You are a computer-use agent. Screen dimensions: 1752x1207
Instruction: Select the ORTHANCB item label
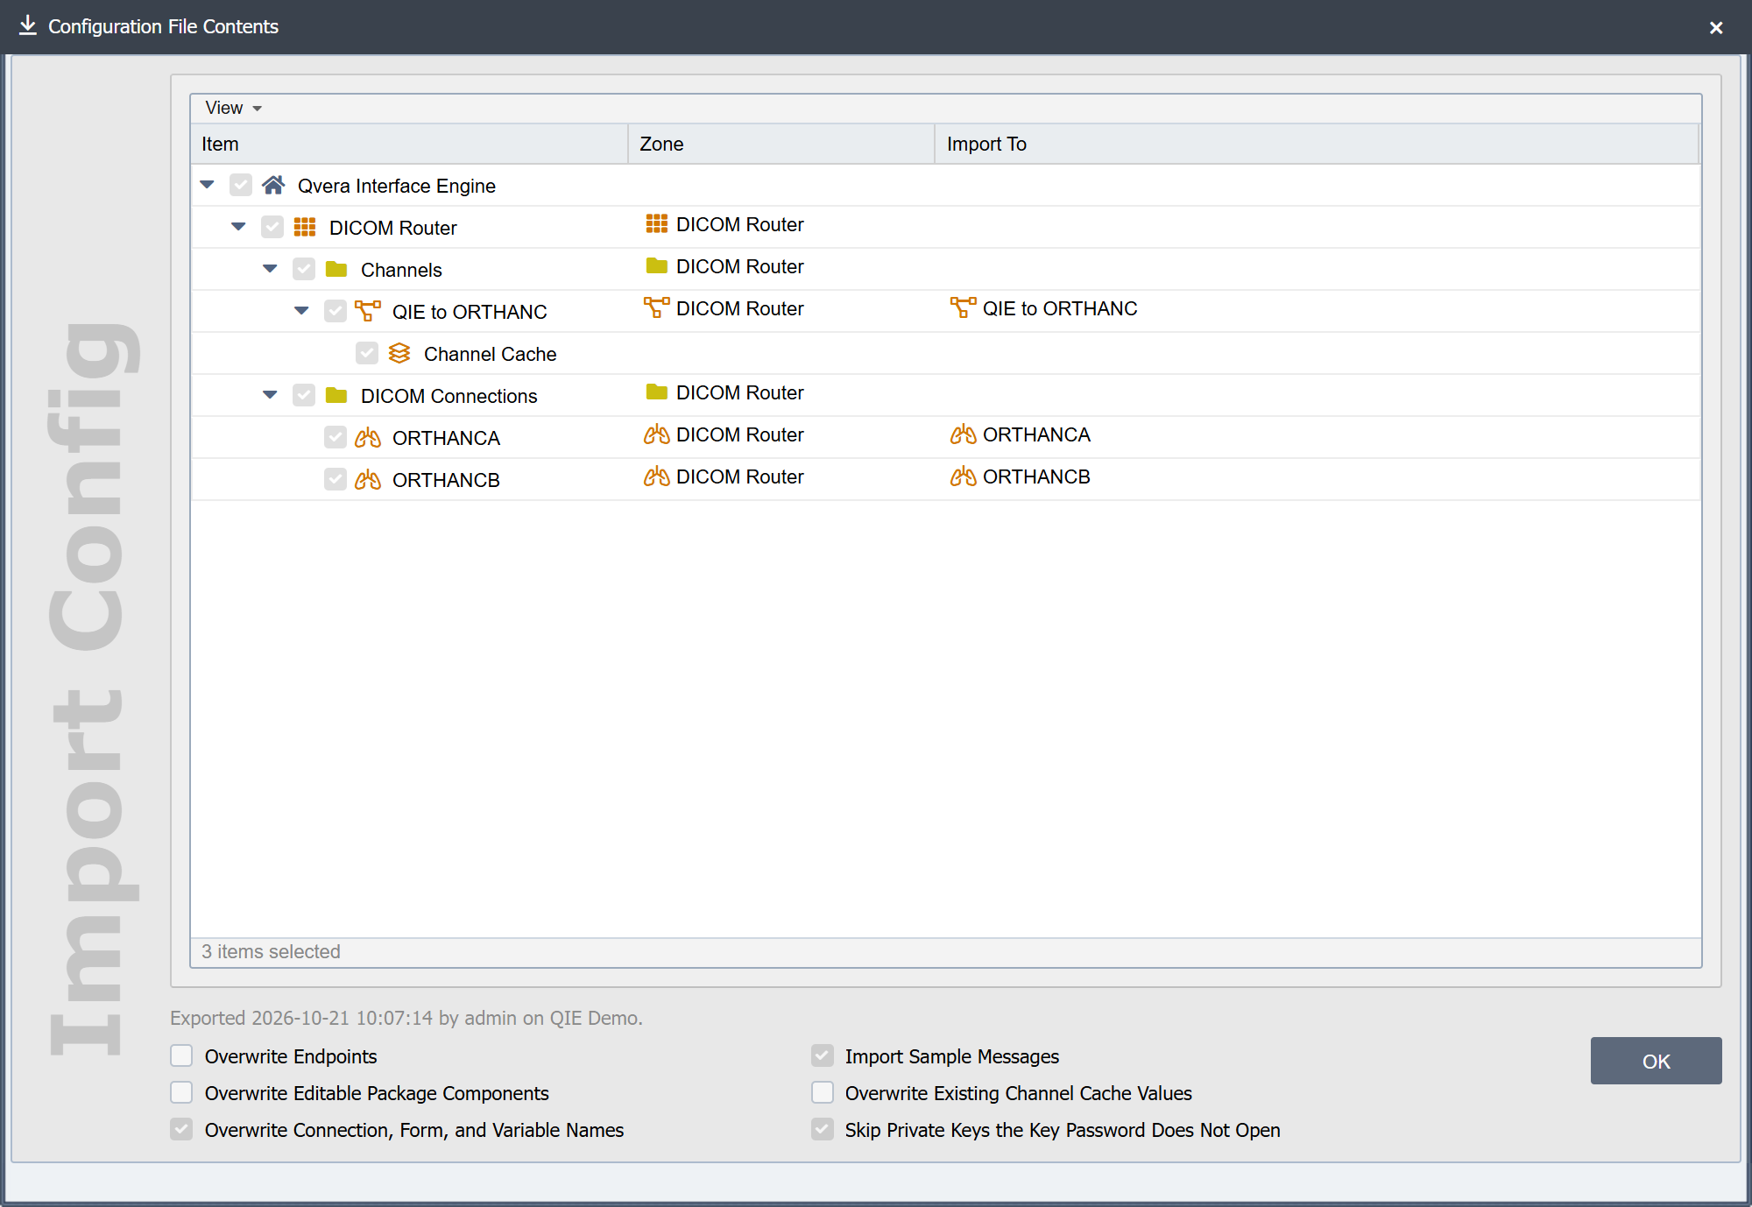446,480
